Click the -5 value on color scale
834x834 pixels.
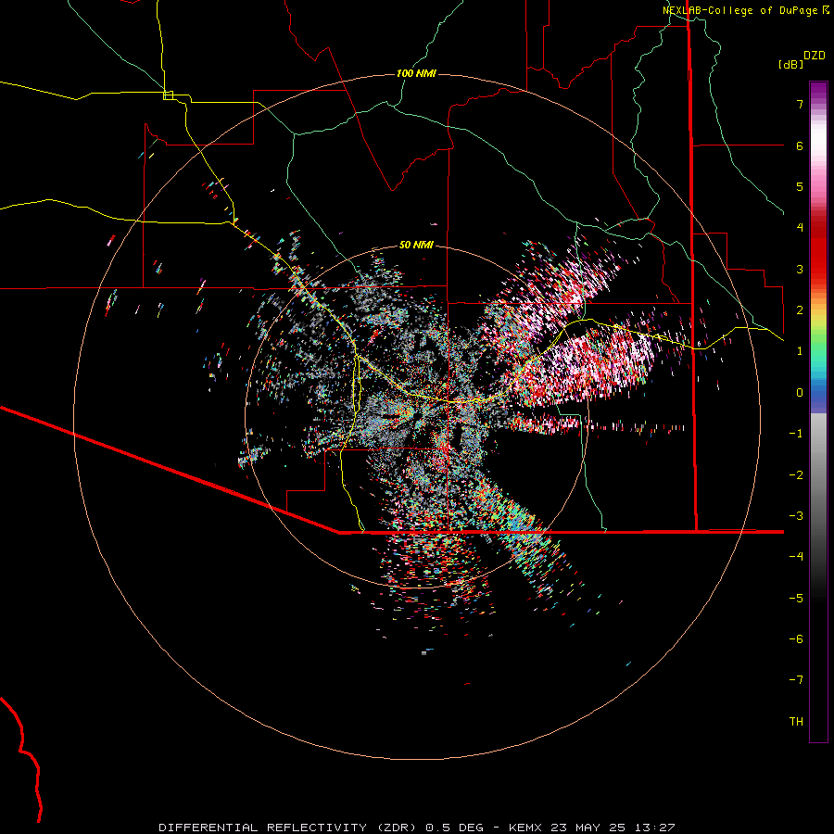(796, 599)
